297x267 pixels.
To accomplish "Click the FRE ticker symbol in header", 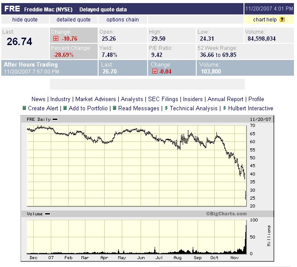I will (12, 9).
